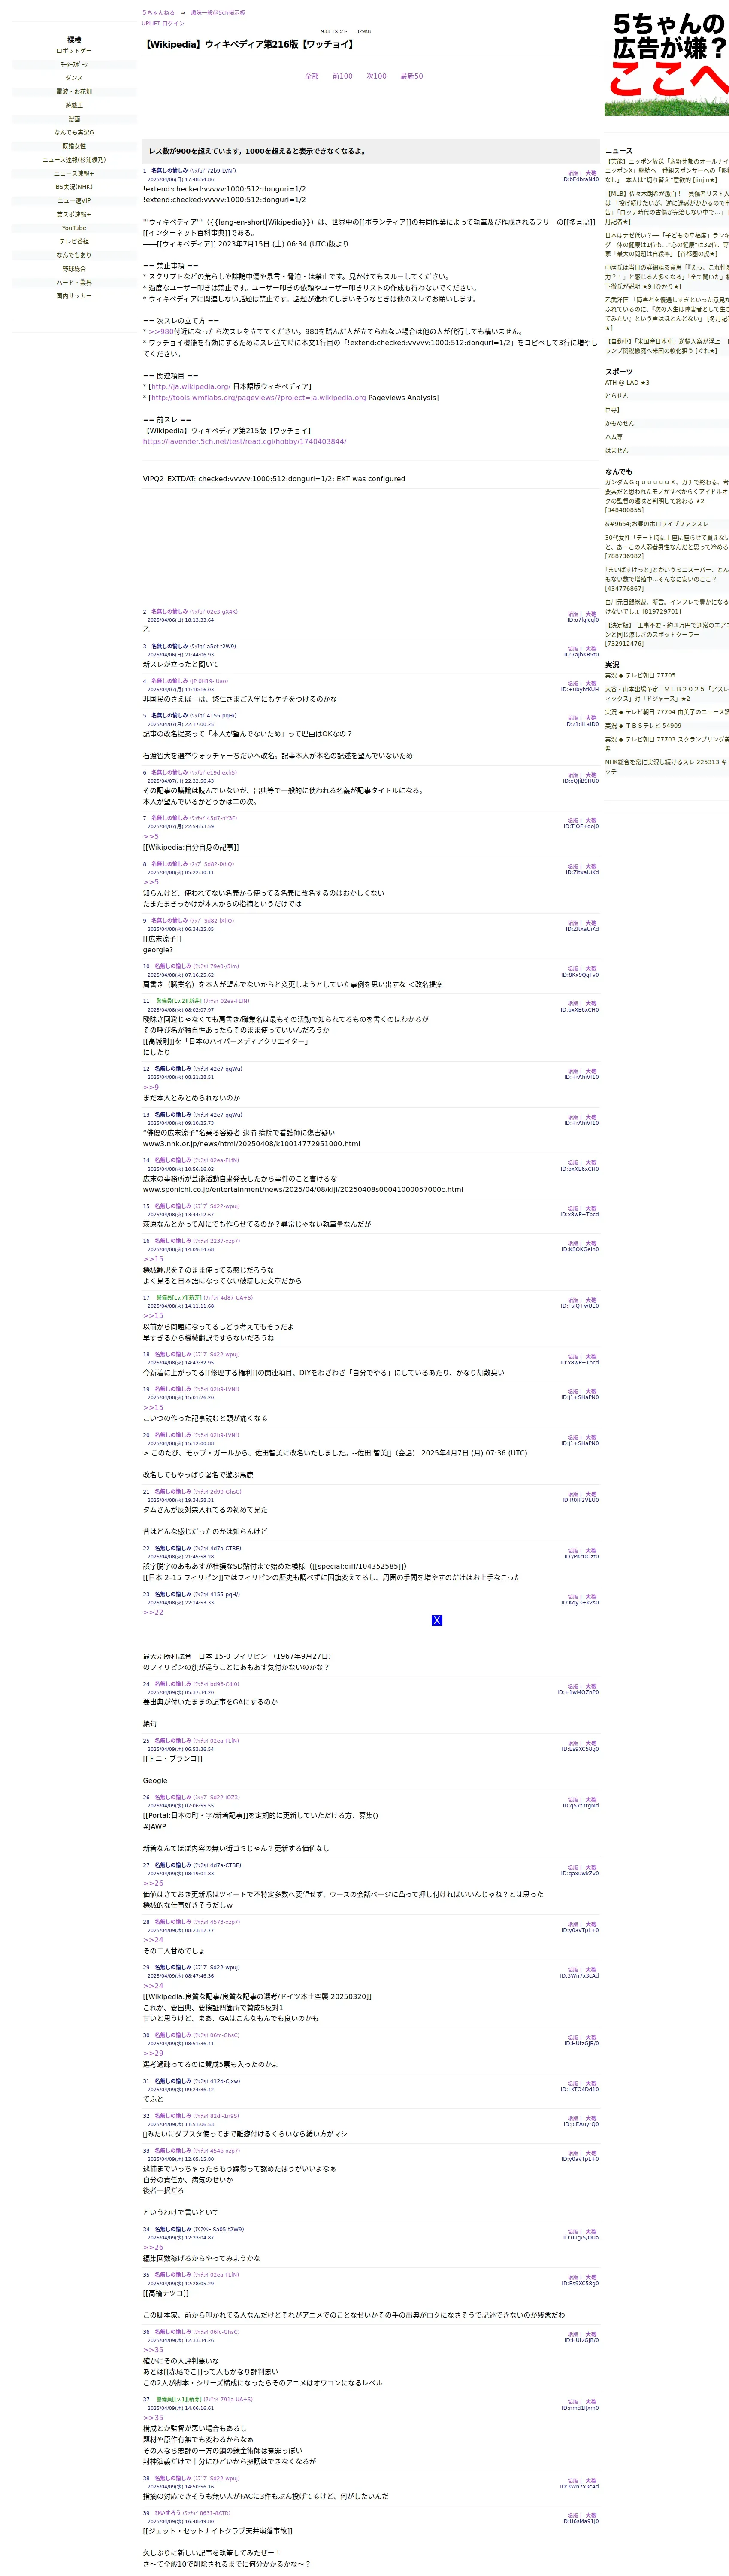Click 垢版 link on post 1
This screenshot has height=2576, width=729.
click(x=573, y=173)
